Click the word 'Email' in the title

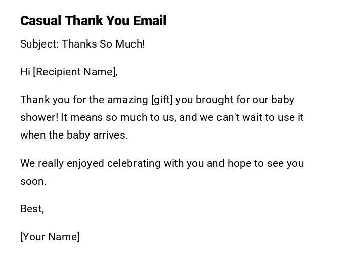pos(149,21)
